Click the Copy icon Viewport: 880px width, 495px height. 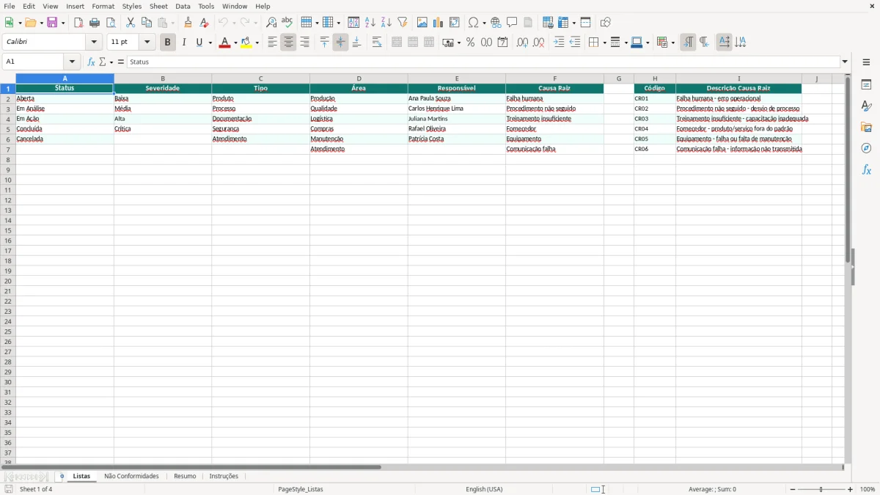[147, 23]
